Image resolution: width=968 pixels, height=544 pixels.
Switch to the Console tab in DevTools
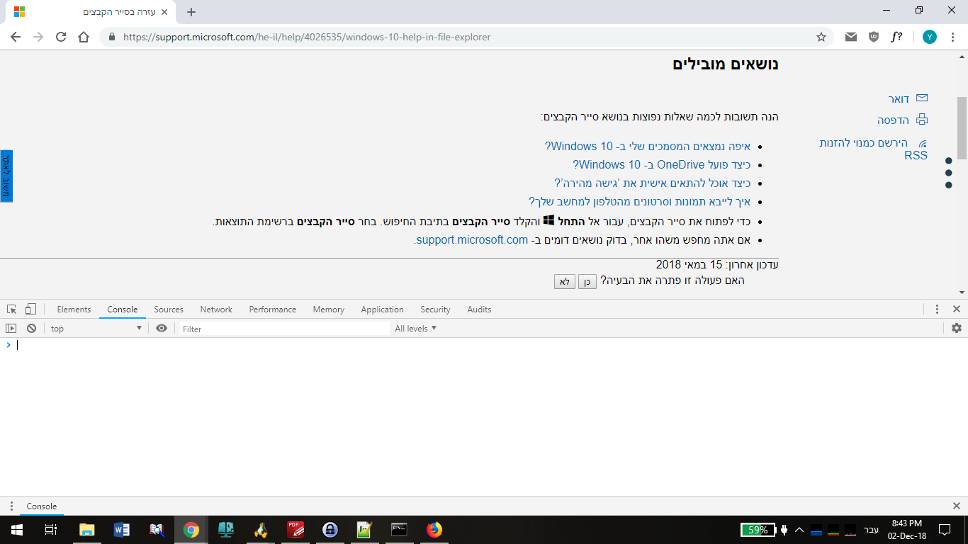pyautogui.click(x=123, y=310)
